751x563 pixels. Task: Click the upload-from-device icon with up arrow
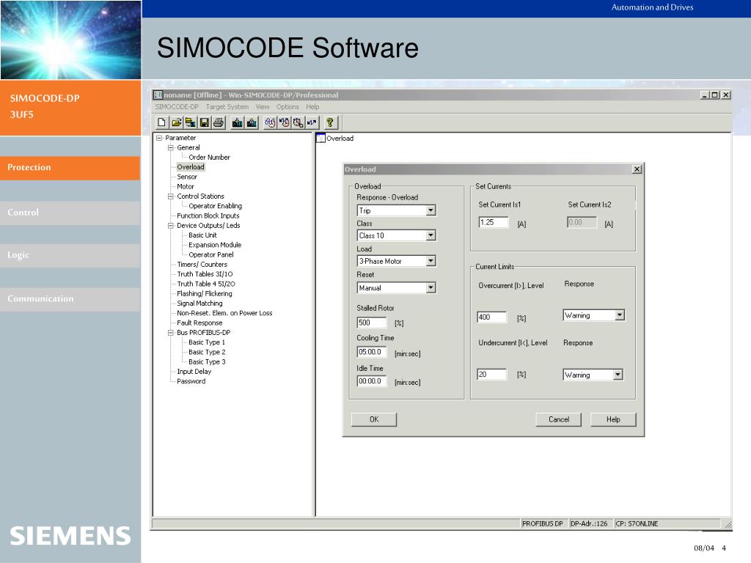coord(252,122)
